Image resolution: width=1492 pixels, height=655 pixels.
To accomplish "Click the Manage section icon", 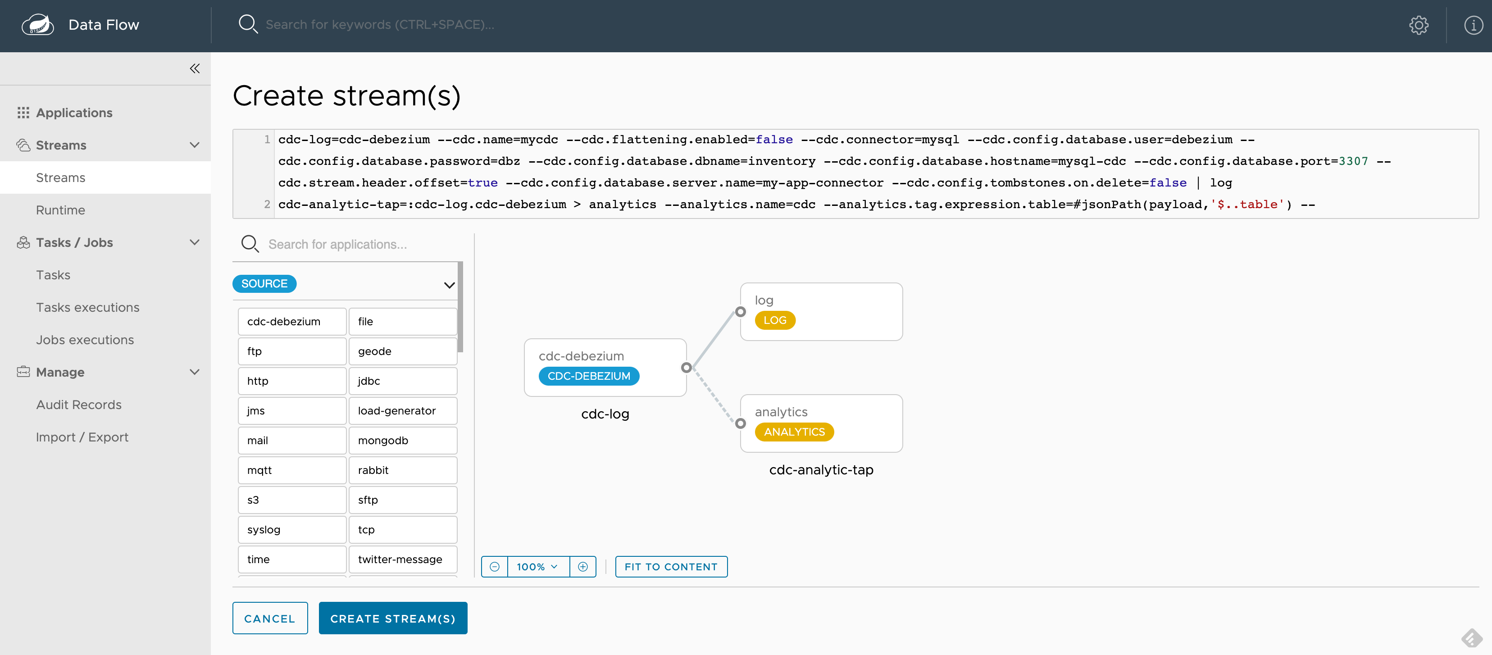I will click(23, 372).
